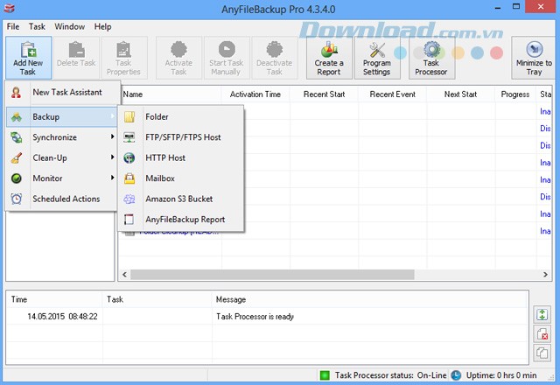Viewport: 560px width, 385px height.
Task: Choose Amazon S3 Bucket backup option
Action: pos(181,199)
